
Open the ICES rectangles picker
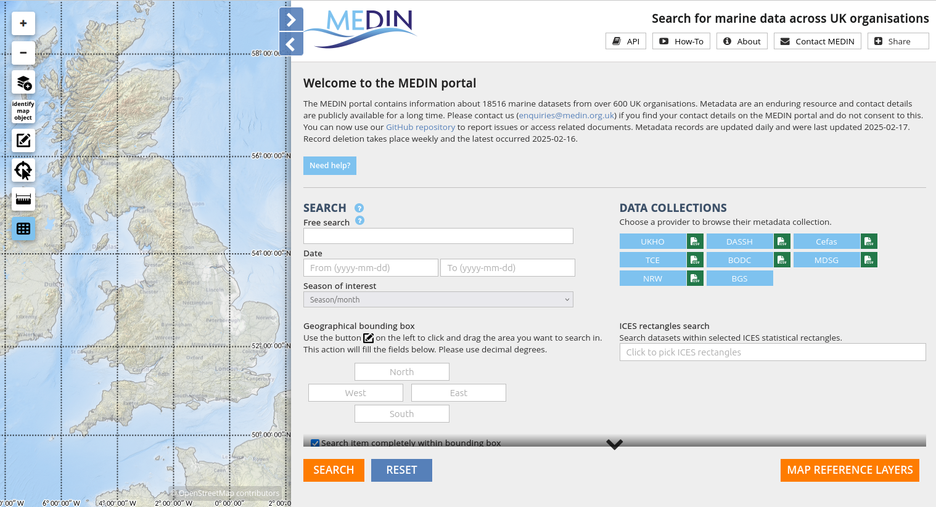[x=772, y=352]
